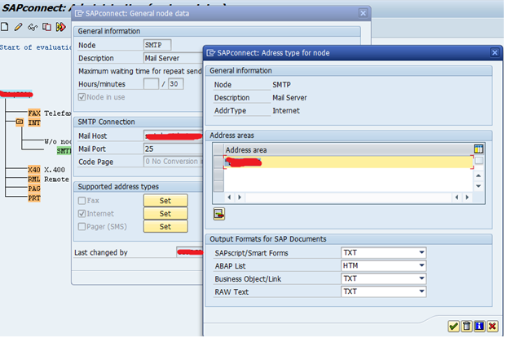The image size is (507, 338).
Task: Toggle the Fax address type checkbox
Action: 82,201
